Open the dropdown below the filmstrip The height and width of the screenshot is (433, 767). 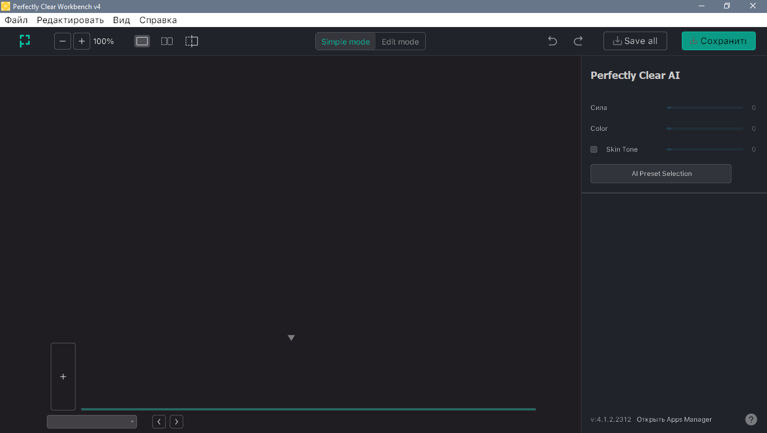92,422
